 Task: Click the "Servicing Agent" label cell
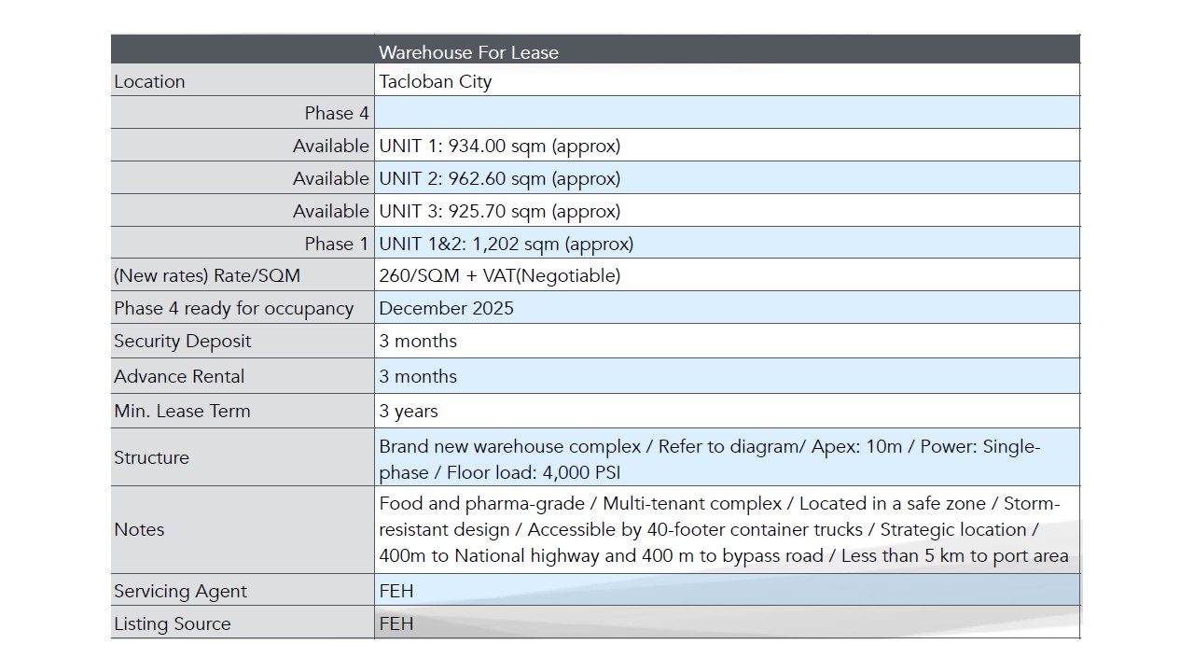pyautogui.click(x=180, y=591)
